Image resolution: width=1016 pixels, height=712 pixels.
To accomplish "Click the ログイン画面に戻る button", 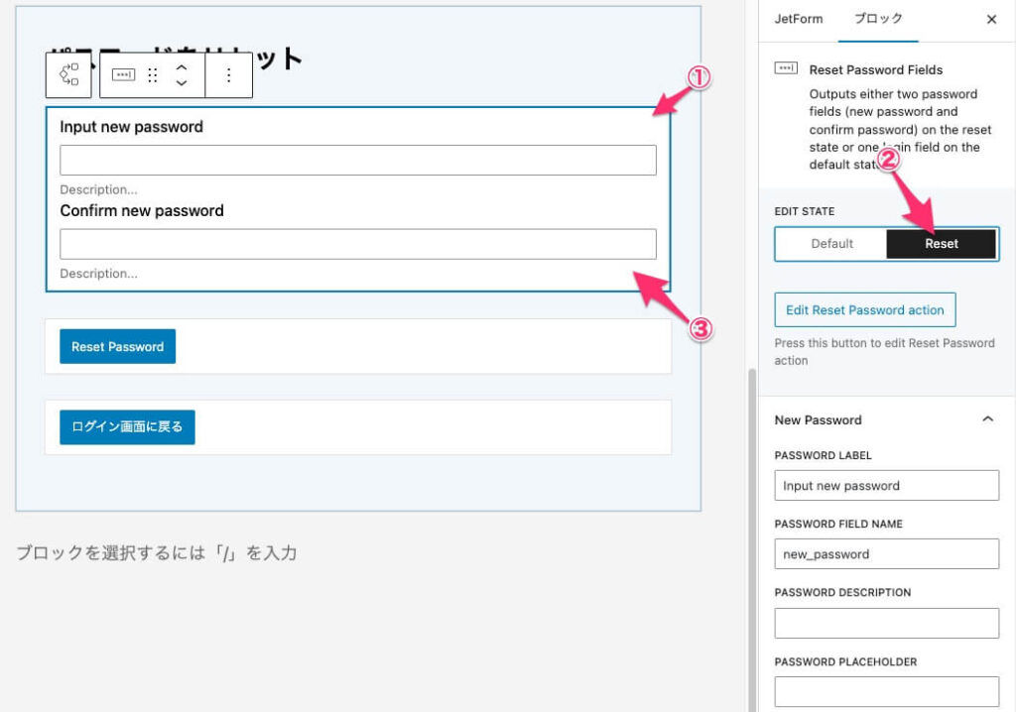I will [x=127, y=427].
